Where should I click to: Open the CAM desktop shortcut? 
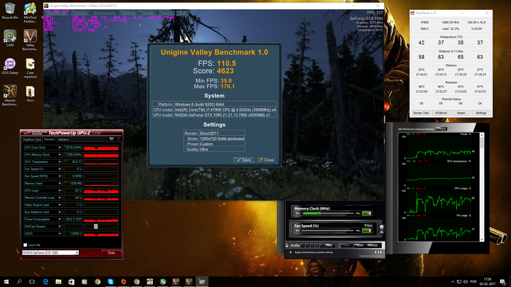[10, 38]
